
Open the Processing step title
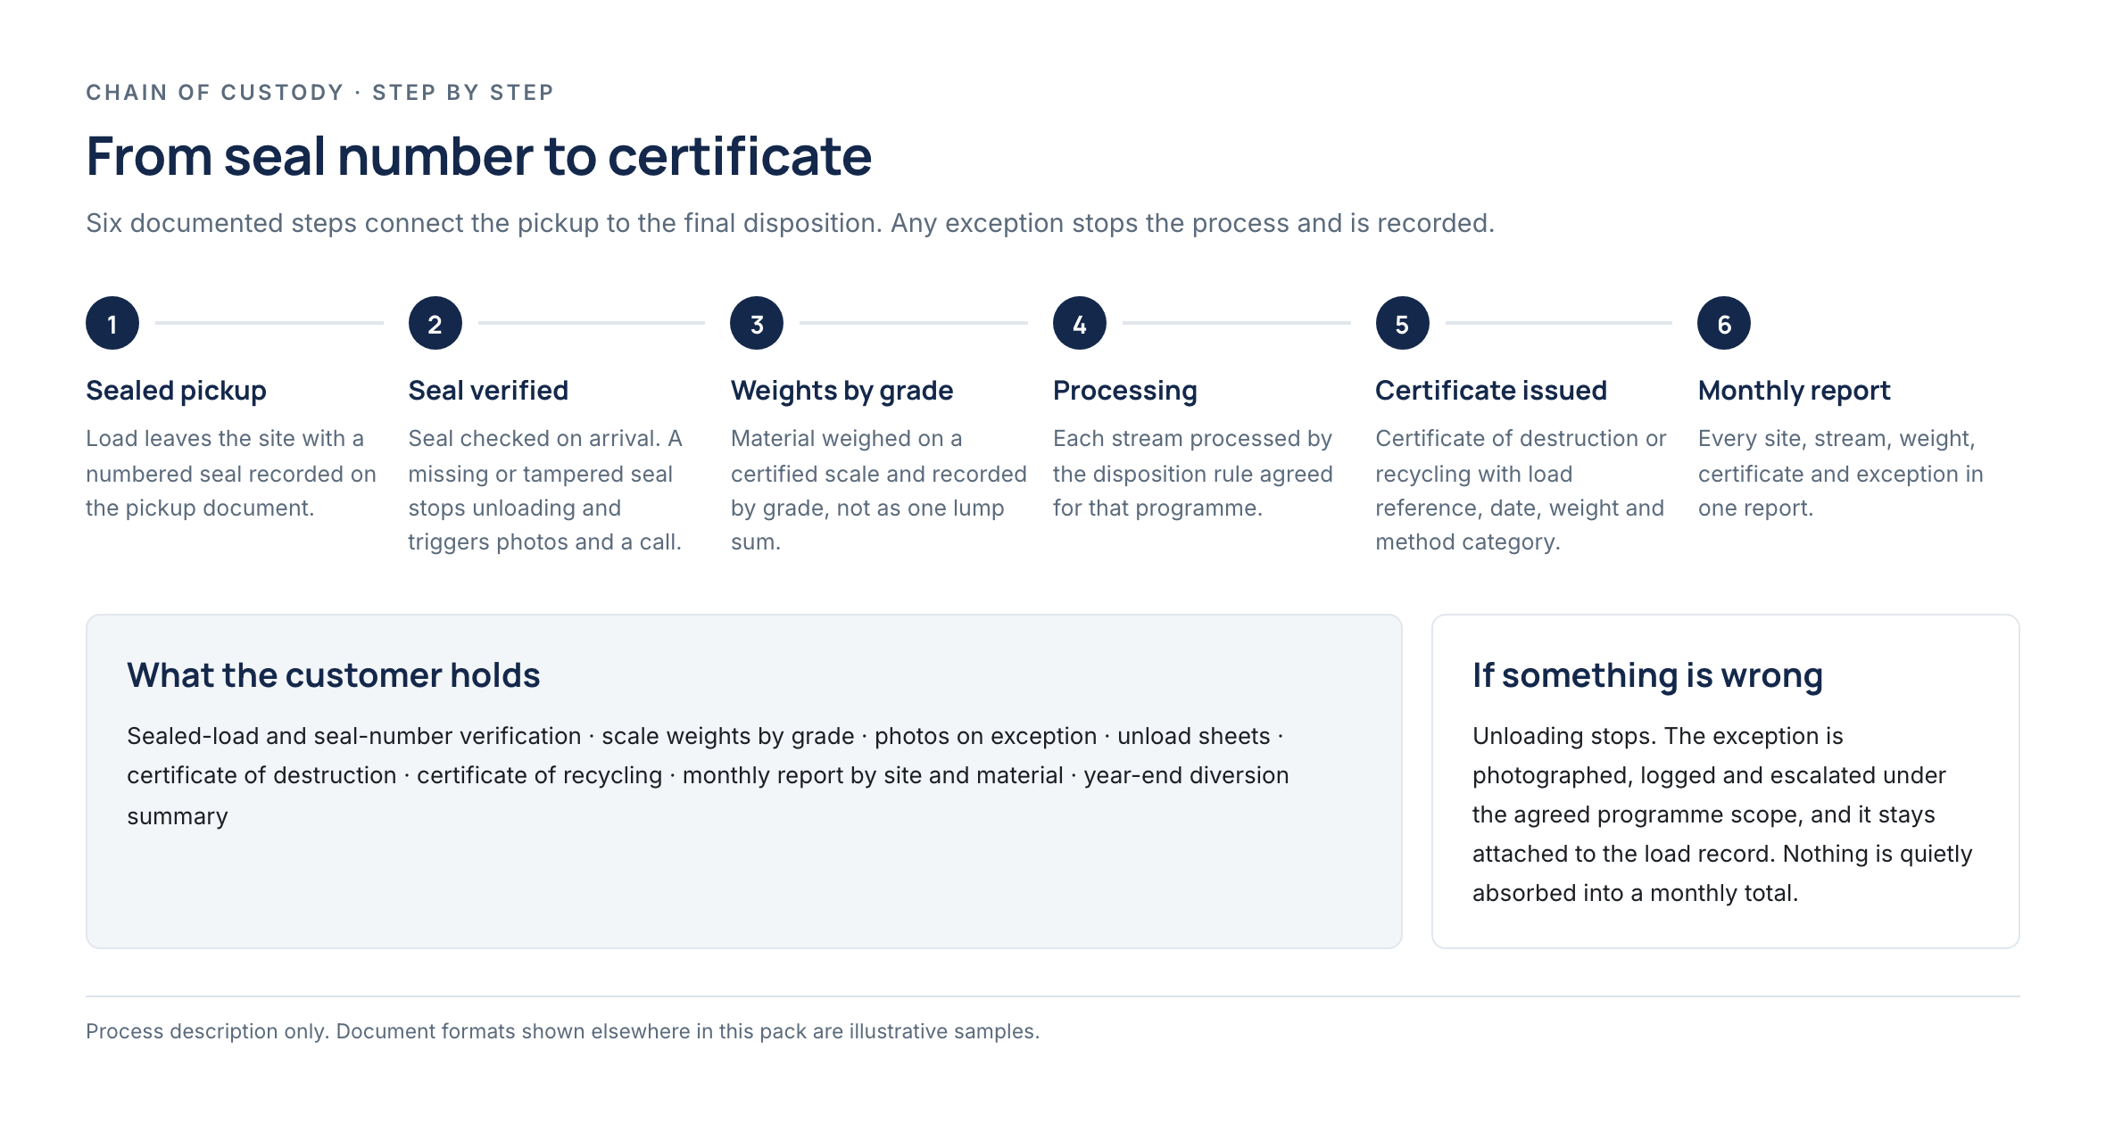[x=1124, y=391]
